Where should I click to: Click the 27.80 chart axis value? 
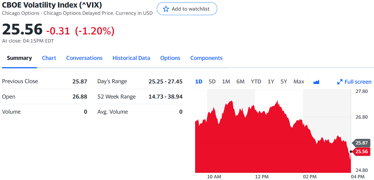point(361,91)
